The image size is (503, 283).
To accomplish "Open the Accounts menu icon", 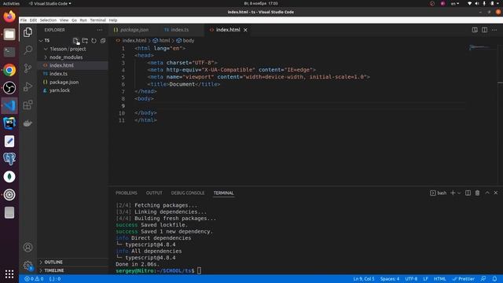I will tap(28, 247).
